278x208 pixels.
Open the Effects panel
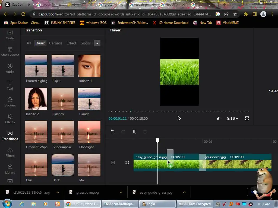10,119
